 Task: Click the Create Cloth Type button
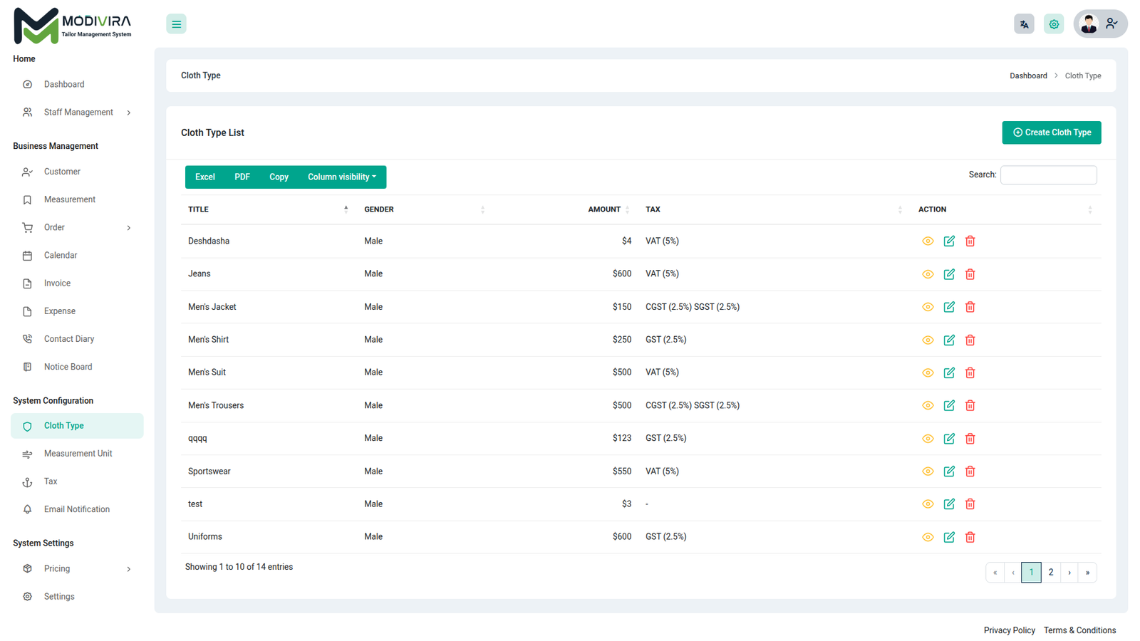pos(1052,132)
